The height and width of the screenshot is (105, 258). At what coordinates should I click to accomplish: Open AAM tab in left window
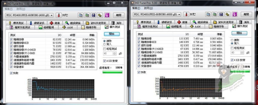[x=68, y=27]
